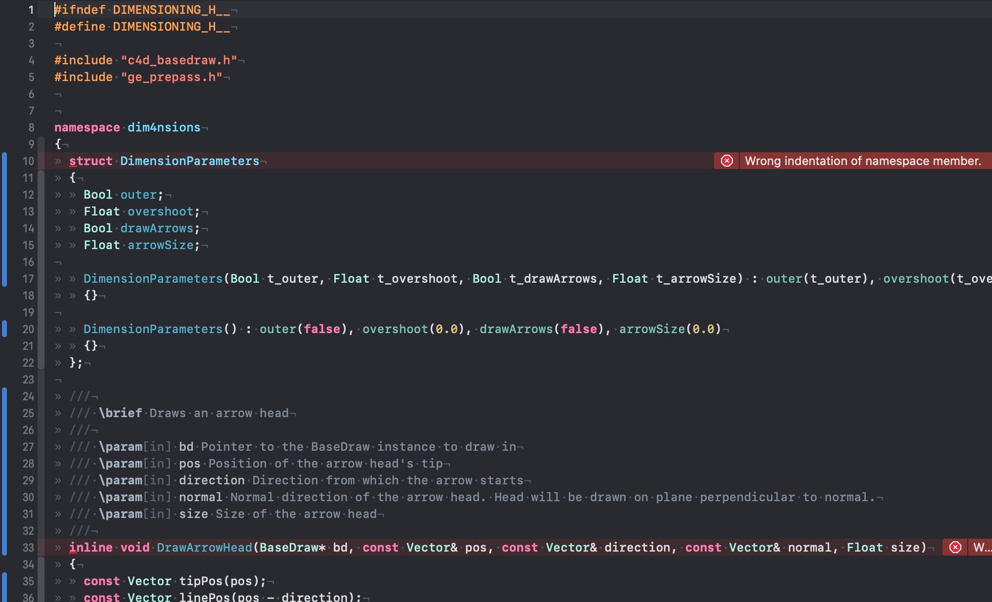Click the 'namespace' keyword on line 8
Image resolution: width=992 pixels, height=602 pixels.
87,128
